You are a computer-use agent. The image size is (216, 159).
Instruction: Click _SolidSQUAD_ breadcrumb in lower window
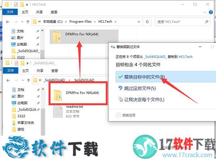point(54,80)
